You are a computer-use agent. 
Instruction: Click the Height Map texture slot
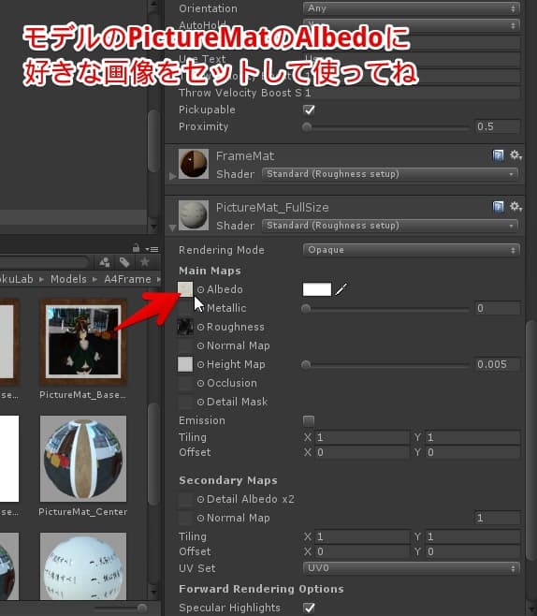click(185, 364)
